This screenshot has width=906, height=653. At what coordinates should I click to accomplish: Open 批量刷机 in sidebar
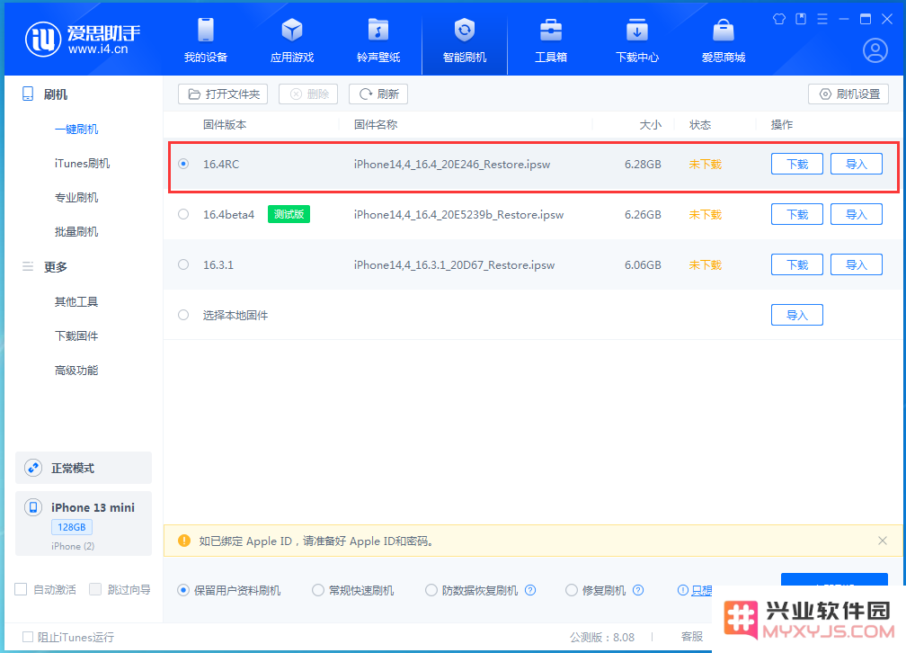[x=76, y=231]
